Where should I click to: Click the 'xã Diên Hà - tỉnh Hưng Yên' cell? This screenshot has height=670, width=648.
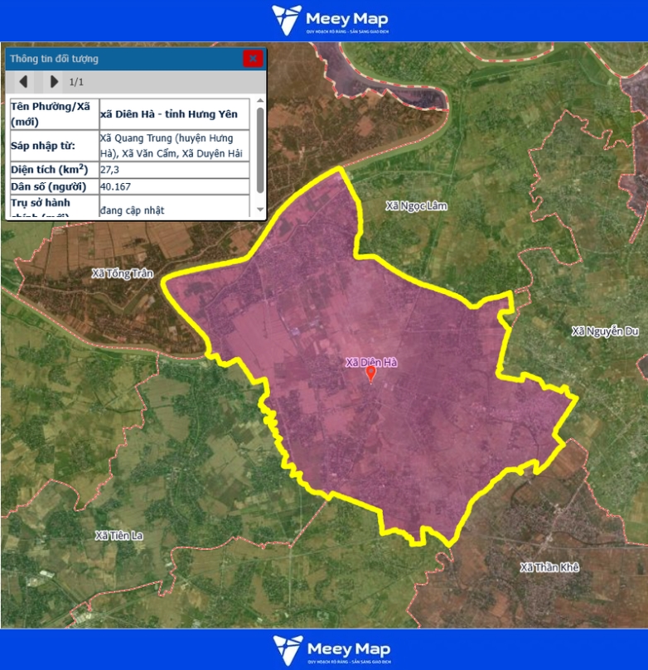point(176,114)
